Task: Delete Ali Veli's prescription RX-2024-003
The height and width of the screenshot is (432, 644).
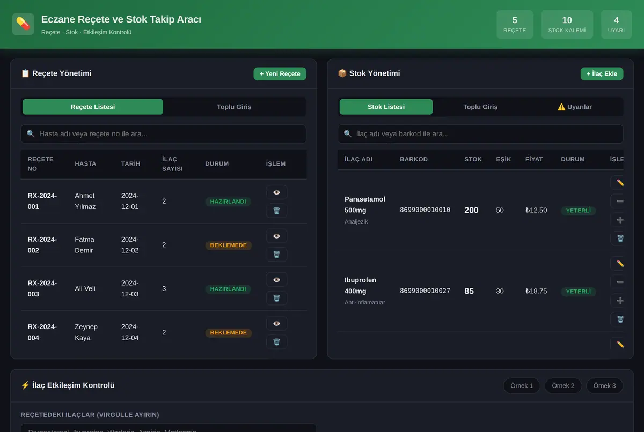Action: (x=276, y=299)
